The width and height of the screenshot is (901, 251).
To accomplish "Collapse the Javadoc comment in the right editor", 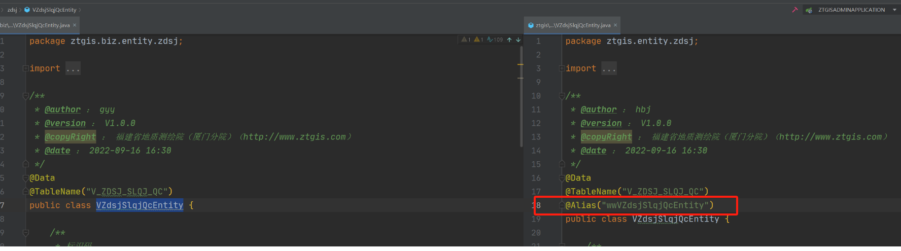I will pyautogui.click(x=562, y=96).
